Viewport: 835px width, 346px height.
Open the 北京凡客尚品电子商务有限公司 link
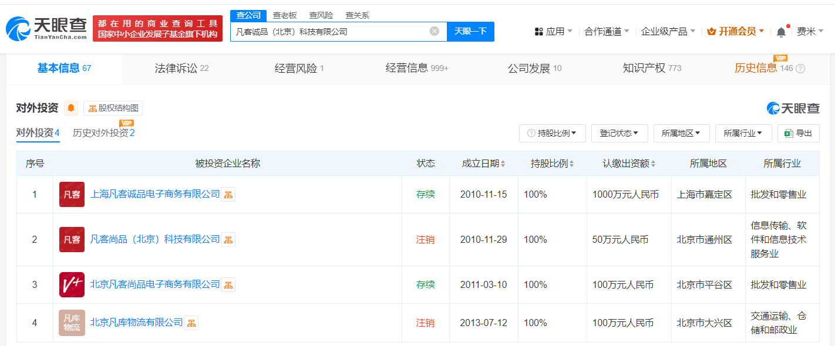click(x=155, y=284)
